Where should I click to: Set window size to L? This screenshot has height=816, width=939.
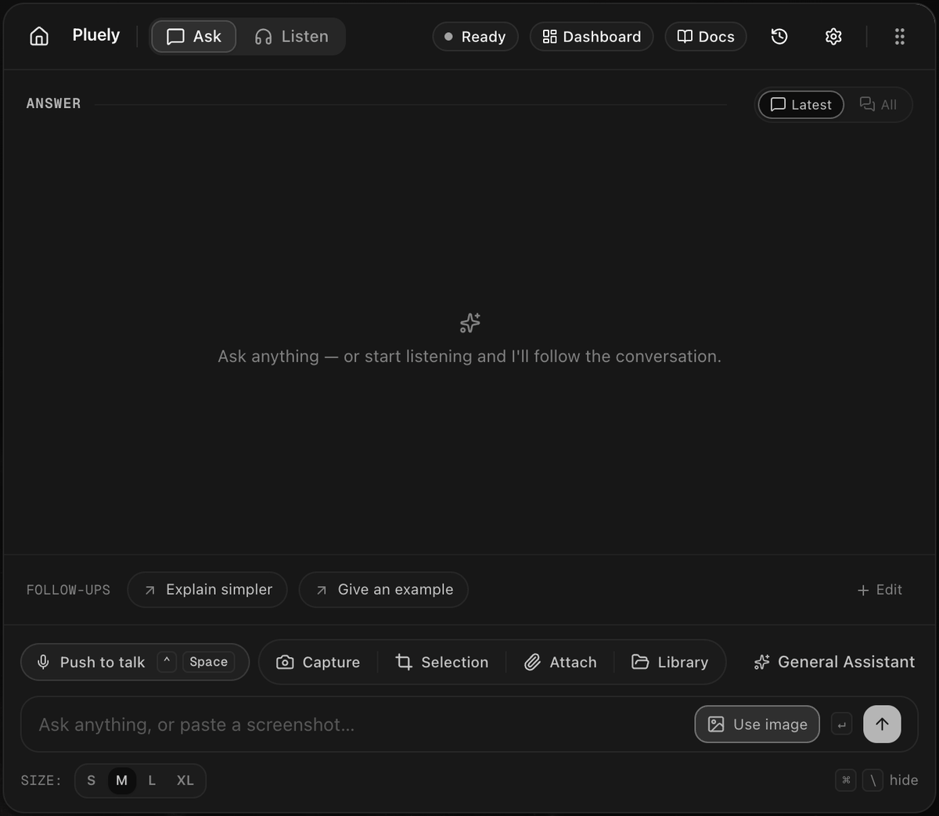coord(152,780)
